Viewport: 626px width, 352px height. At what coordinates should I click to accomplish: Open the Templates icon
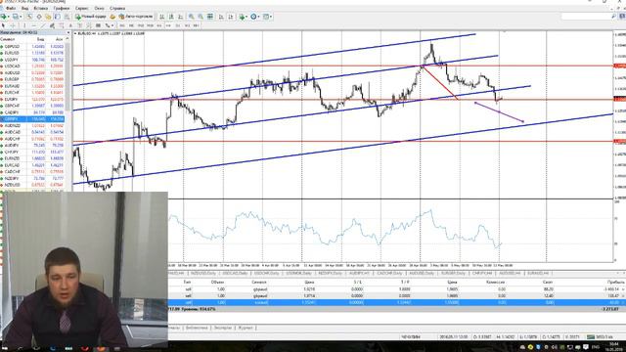(266, 17)
